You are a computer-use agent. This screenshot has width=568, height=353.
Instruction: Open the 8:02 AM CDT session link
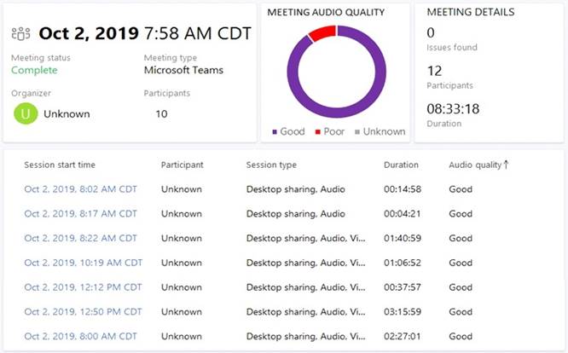click(80, 189)
